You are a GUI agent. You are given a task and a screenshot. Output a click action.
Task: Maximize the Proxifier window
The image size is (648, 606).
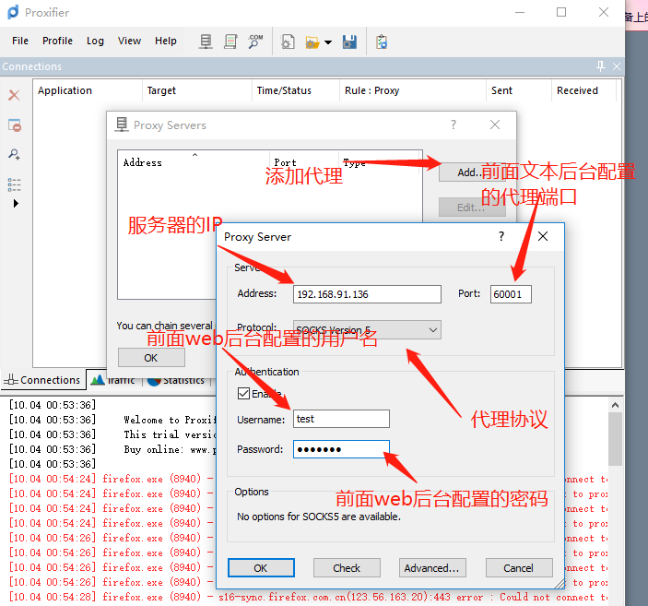point(561,12)
